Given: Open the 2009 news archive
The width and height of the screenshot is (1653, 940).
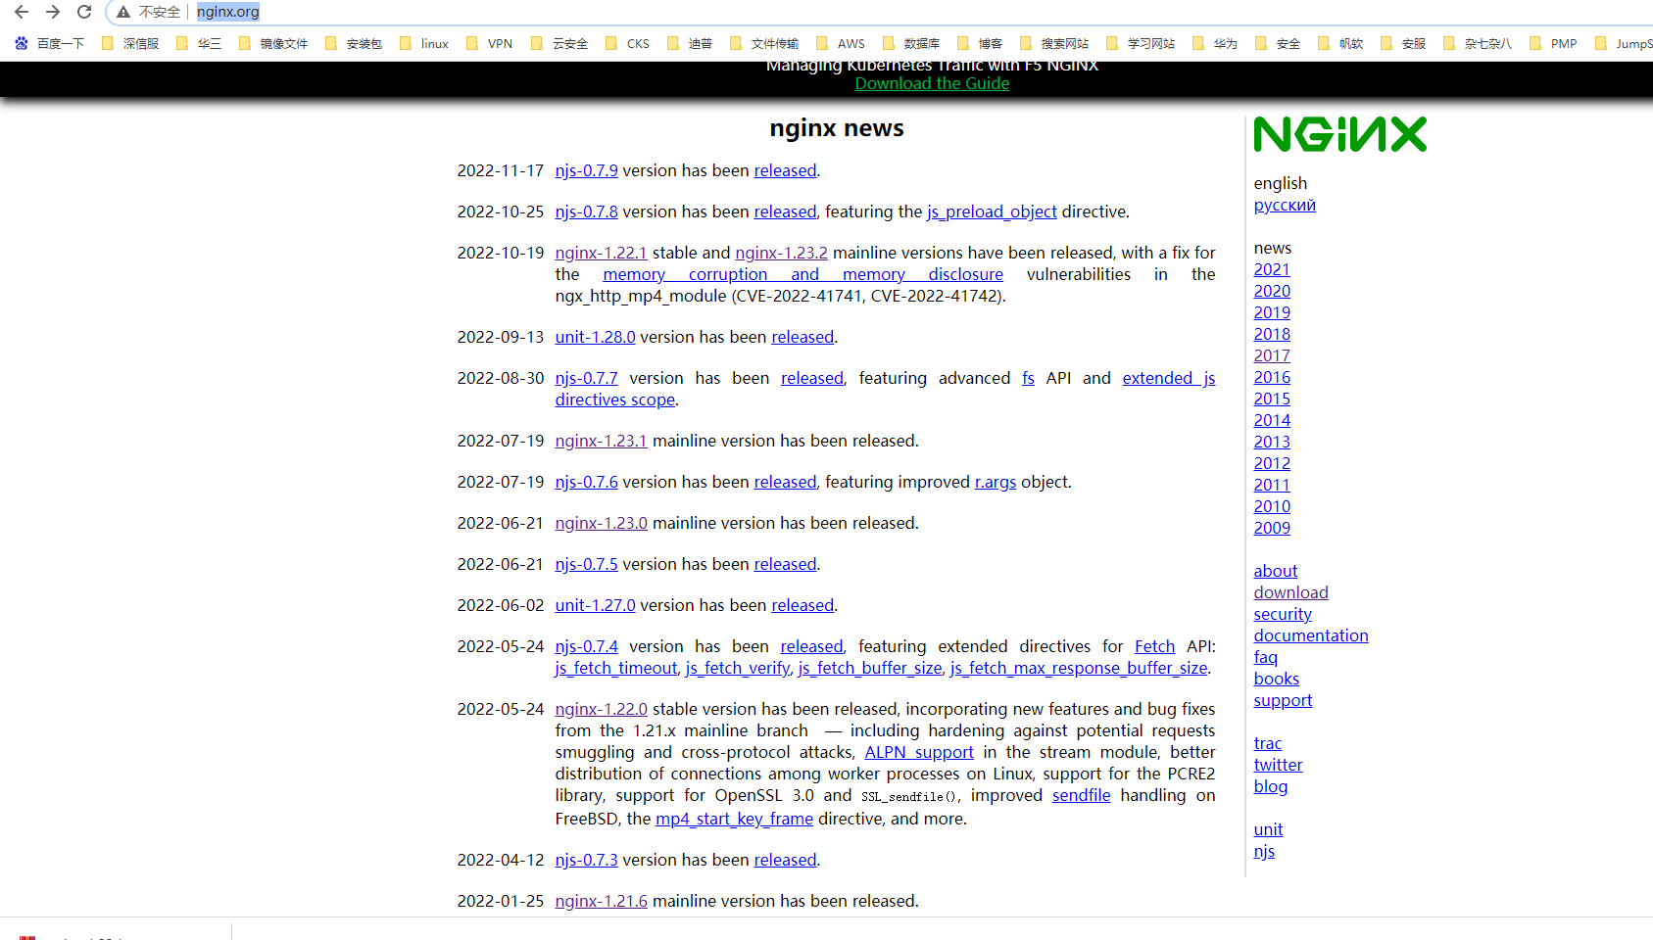Looking at the screenshot, I should pos(1272,528).
